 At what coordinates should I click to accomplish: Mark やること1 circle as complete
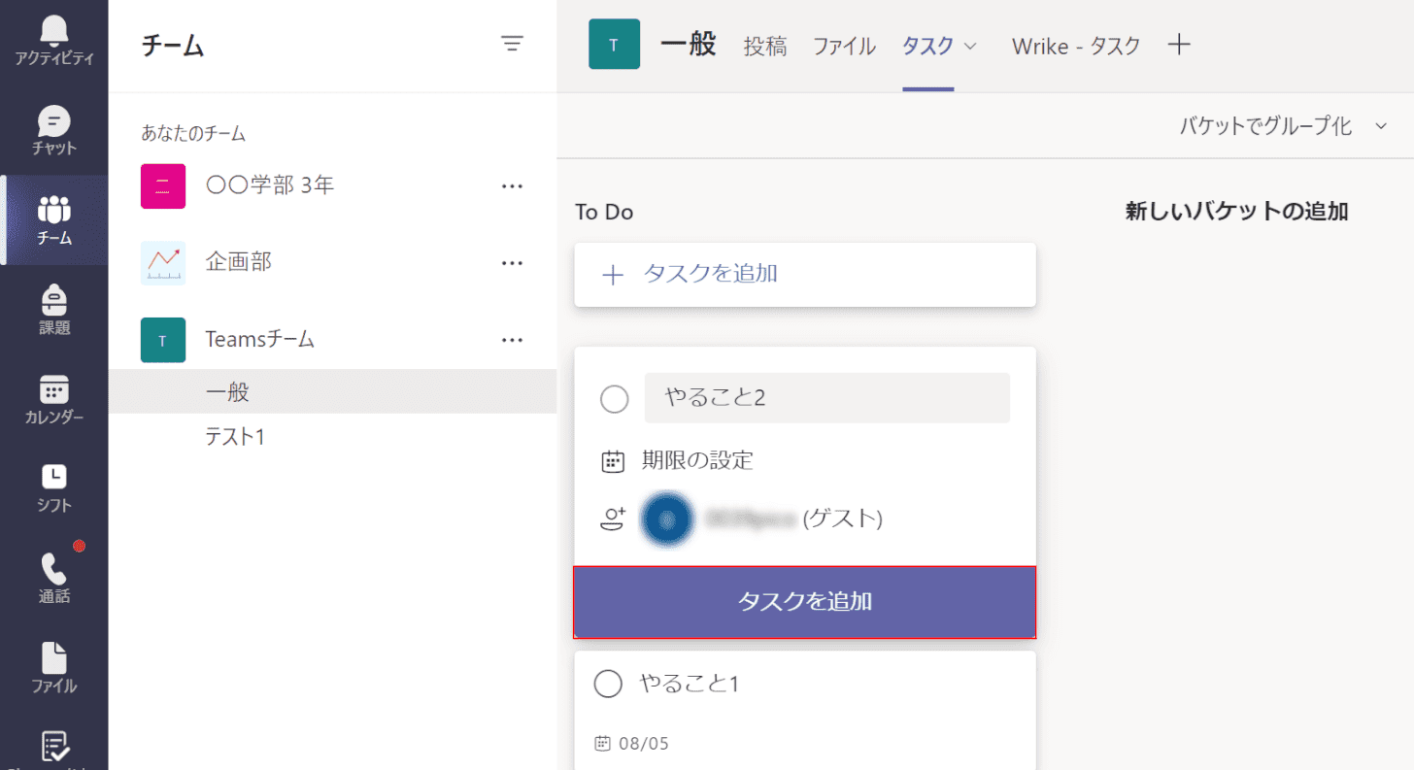point(608,684)
